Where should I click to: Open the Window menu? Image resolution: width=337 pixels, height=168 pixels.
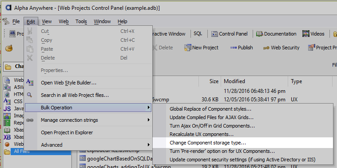[x=102, y=21]
